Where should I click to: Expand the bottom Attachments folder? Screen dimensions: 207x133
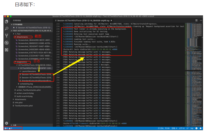click(x=13, y=99)
